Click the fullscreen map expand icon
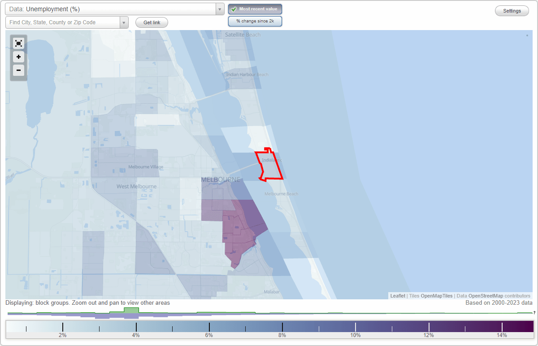 [x=18, y=43]
